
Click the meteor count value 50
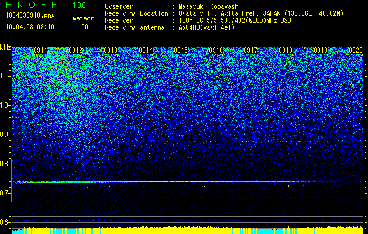85,27
